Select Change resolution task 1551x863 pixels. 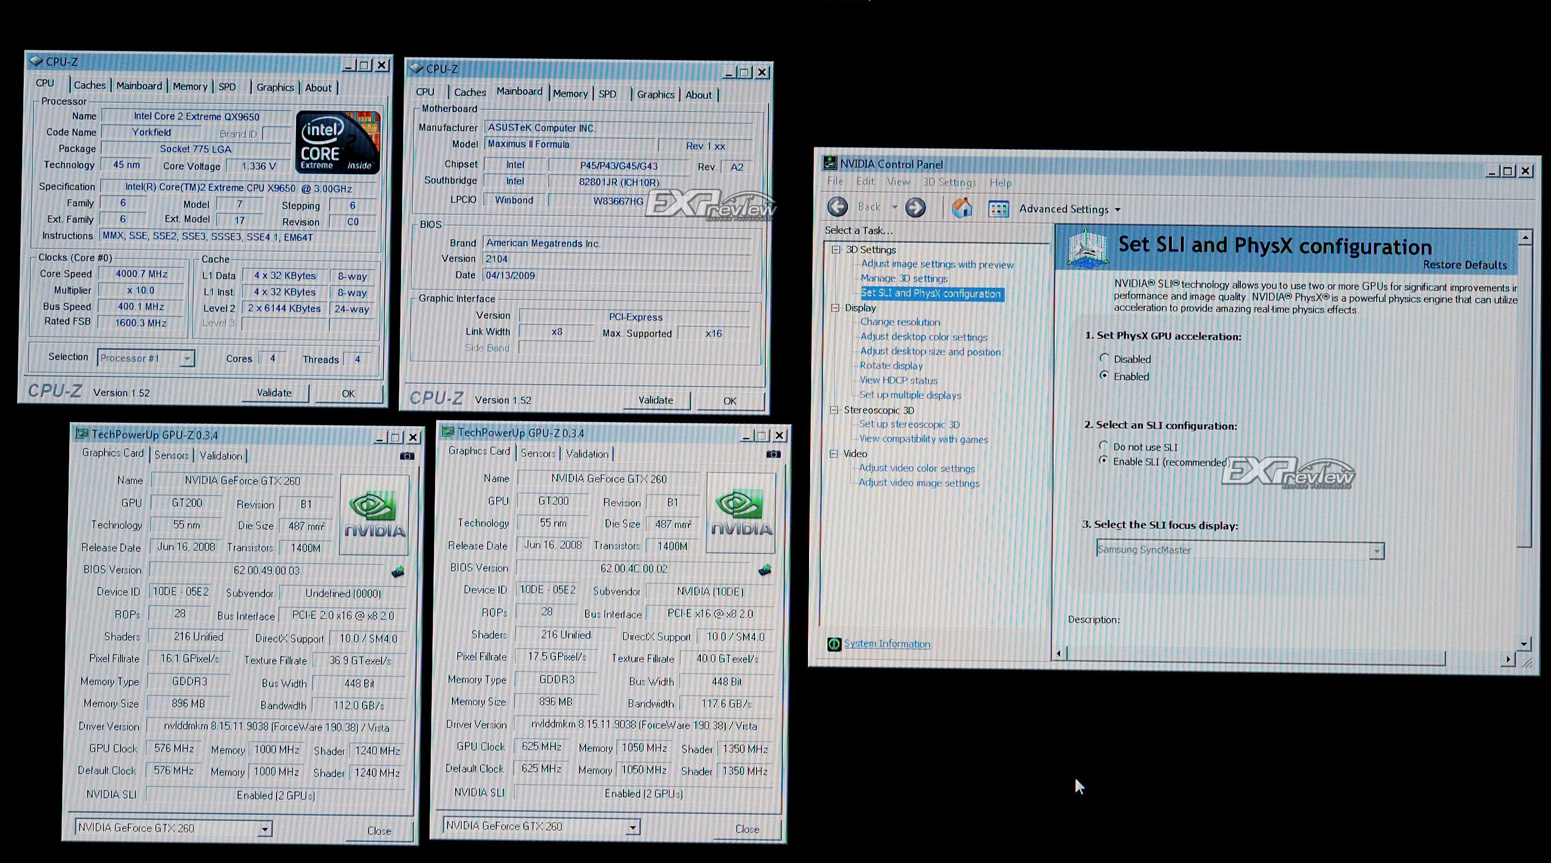pyautogui.click(x=900, y=322)
